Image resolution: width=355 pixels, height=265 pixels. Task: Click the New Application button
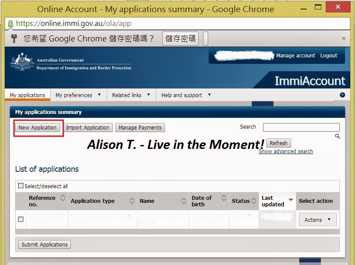[x=38, y=128]
